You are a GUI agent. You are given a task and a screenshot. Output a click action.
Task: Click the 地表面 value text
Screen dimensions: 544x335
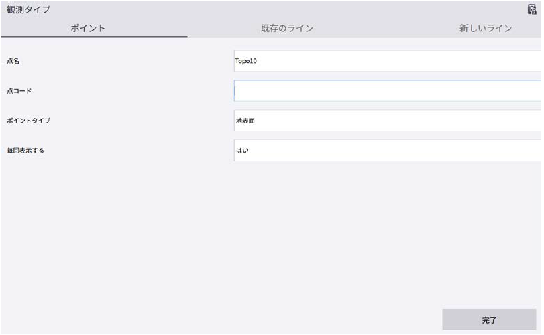click(x=246, y=121)
